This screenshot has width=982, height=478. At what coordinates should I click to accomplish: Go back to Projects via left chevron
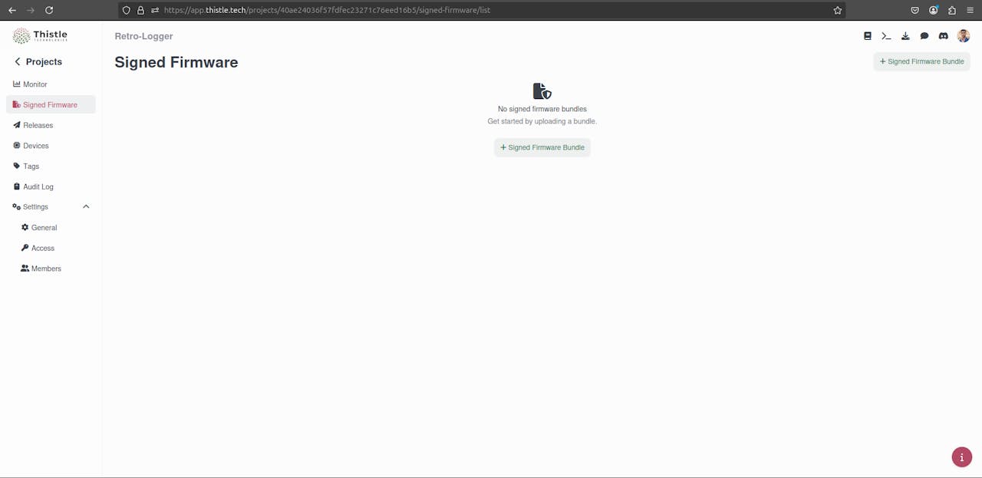tap(18, 61)
